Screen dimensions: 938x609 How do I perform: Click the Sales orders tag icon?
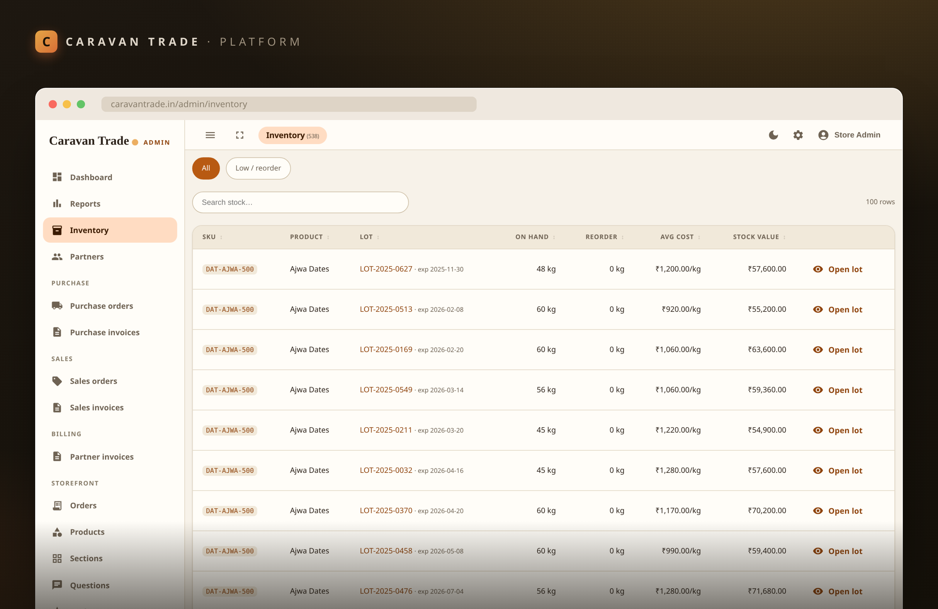coord(57,381)
